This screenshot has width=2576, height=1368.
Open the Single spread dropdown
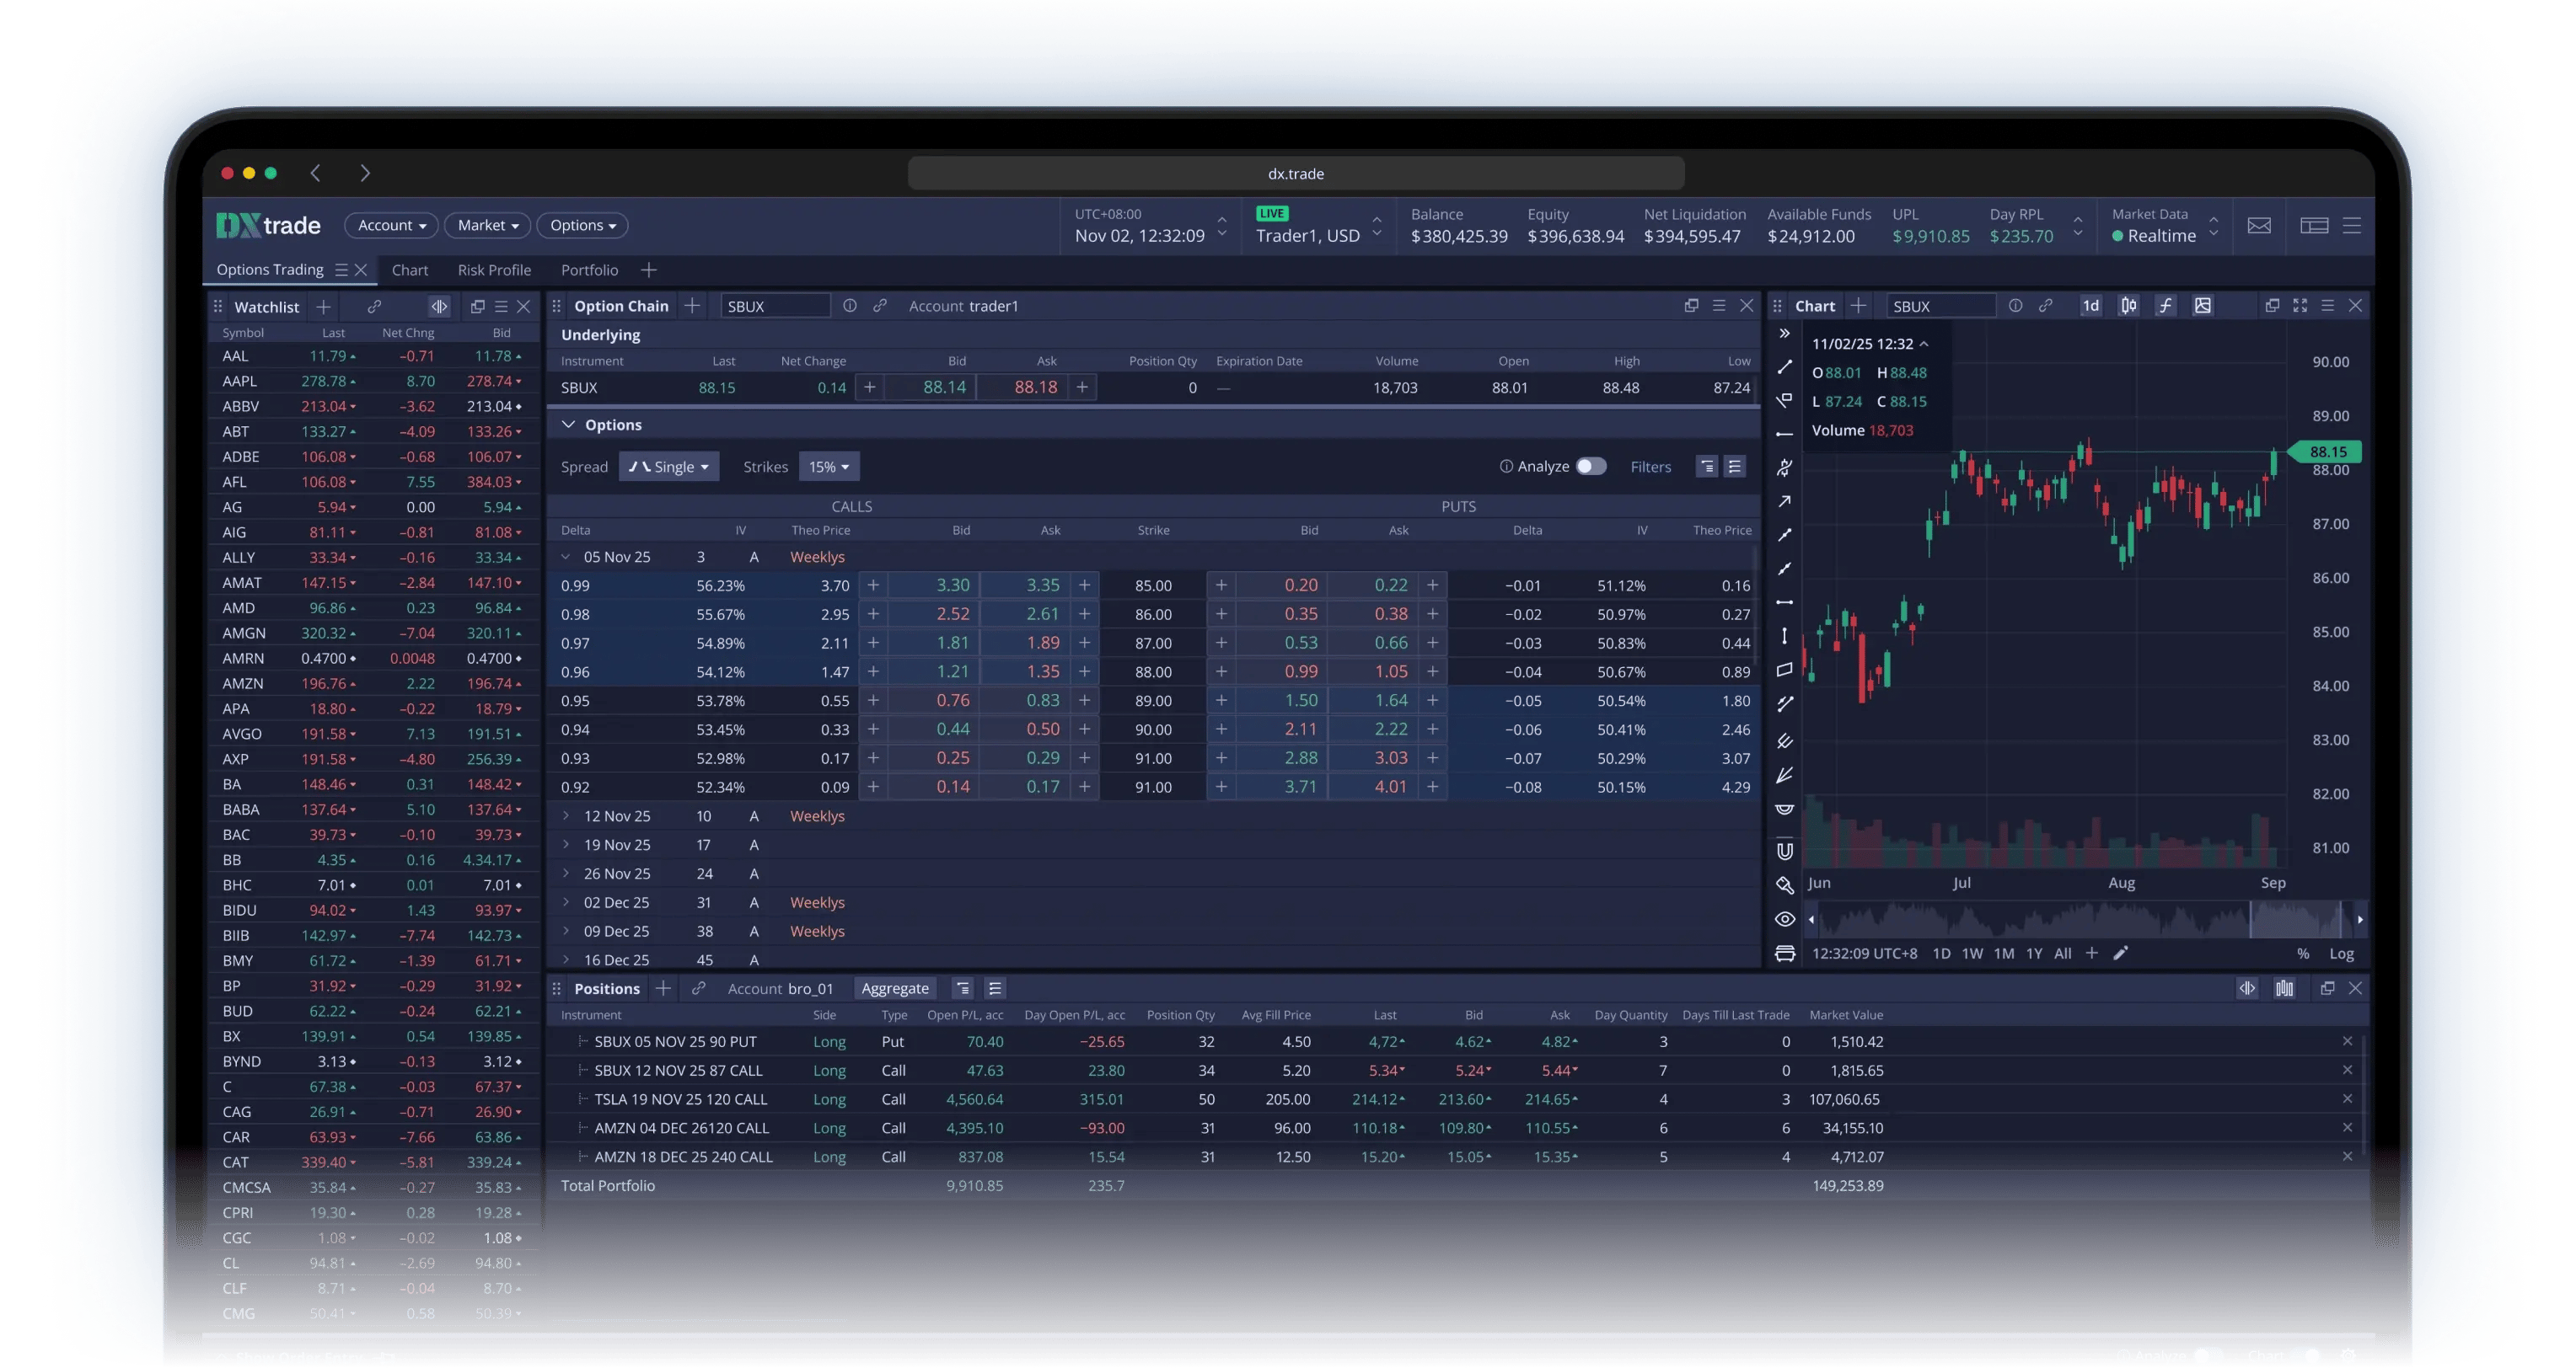point(669,467)
